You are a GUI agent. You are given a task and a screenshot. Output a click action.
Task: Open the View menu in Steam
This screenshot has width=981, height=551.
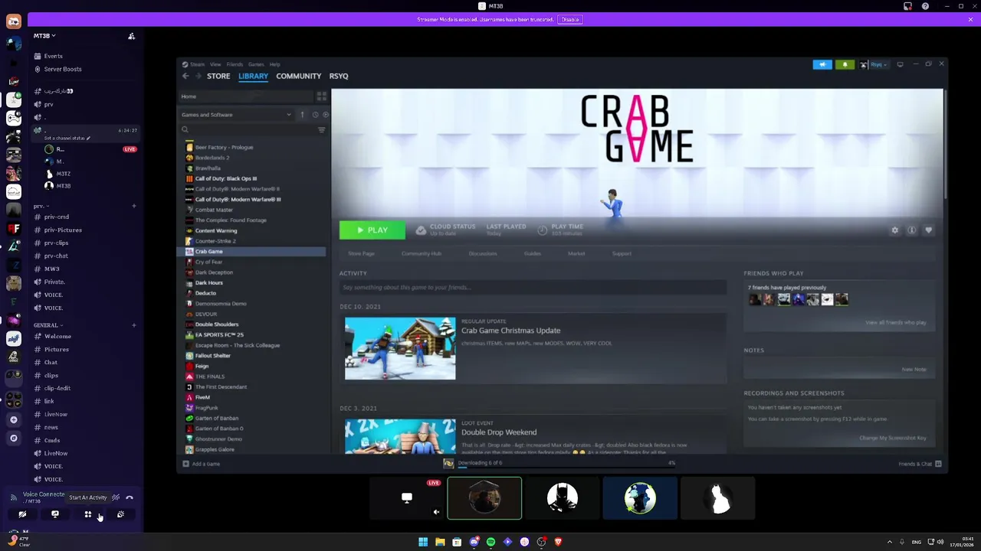(x=215, y=64)
